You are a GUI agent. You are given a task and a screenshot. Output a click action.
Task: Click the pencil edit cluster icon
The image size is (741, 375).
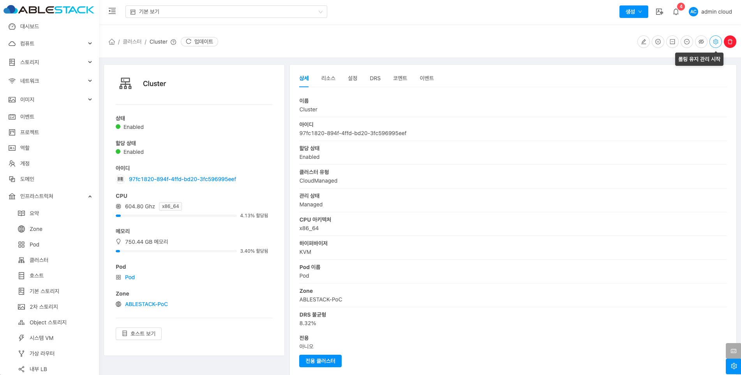click(644, 42)
